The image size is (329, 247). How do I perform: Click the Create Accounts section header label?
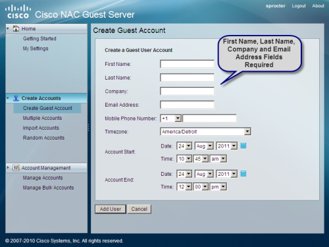pos(41,98)
